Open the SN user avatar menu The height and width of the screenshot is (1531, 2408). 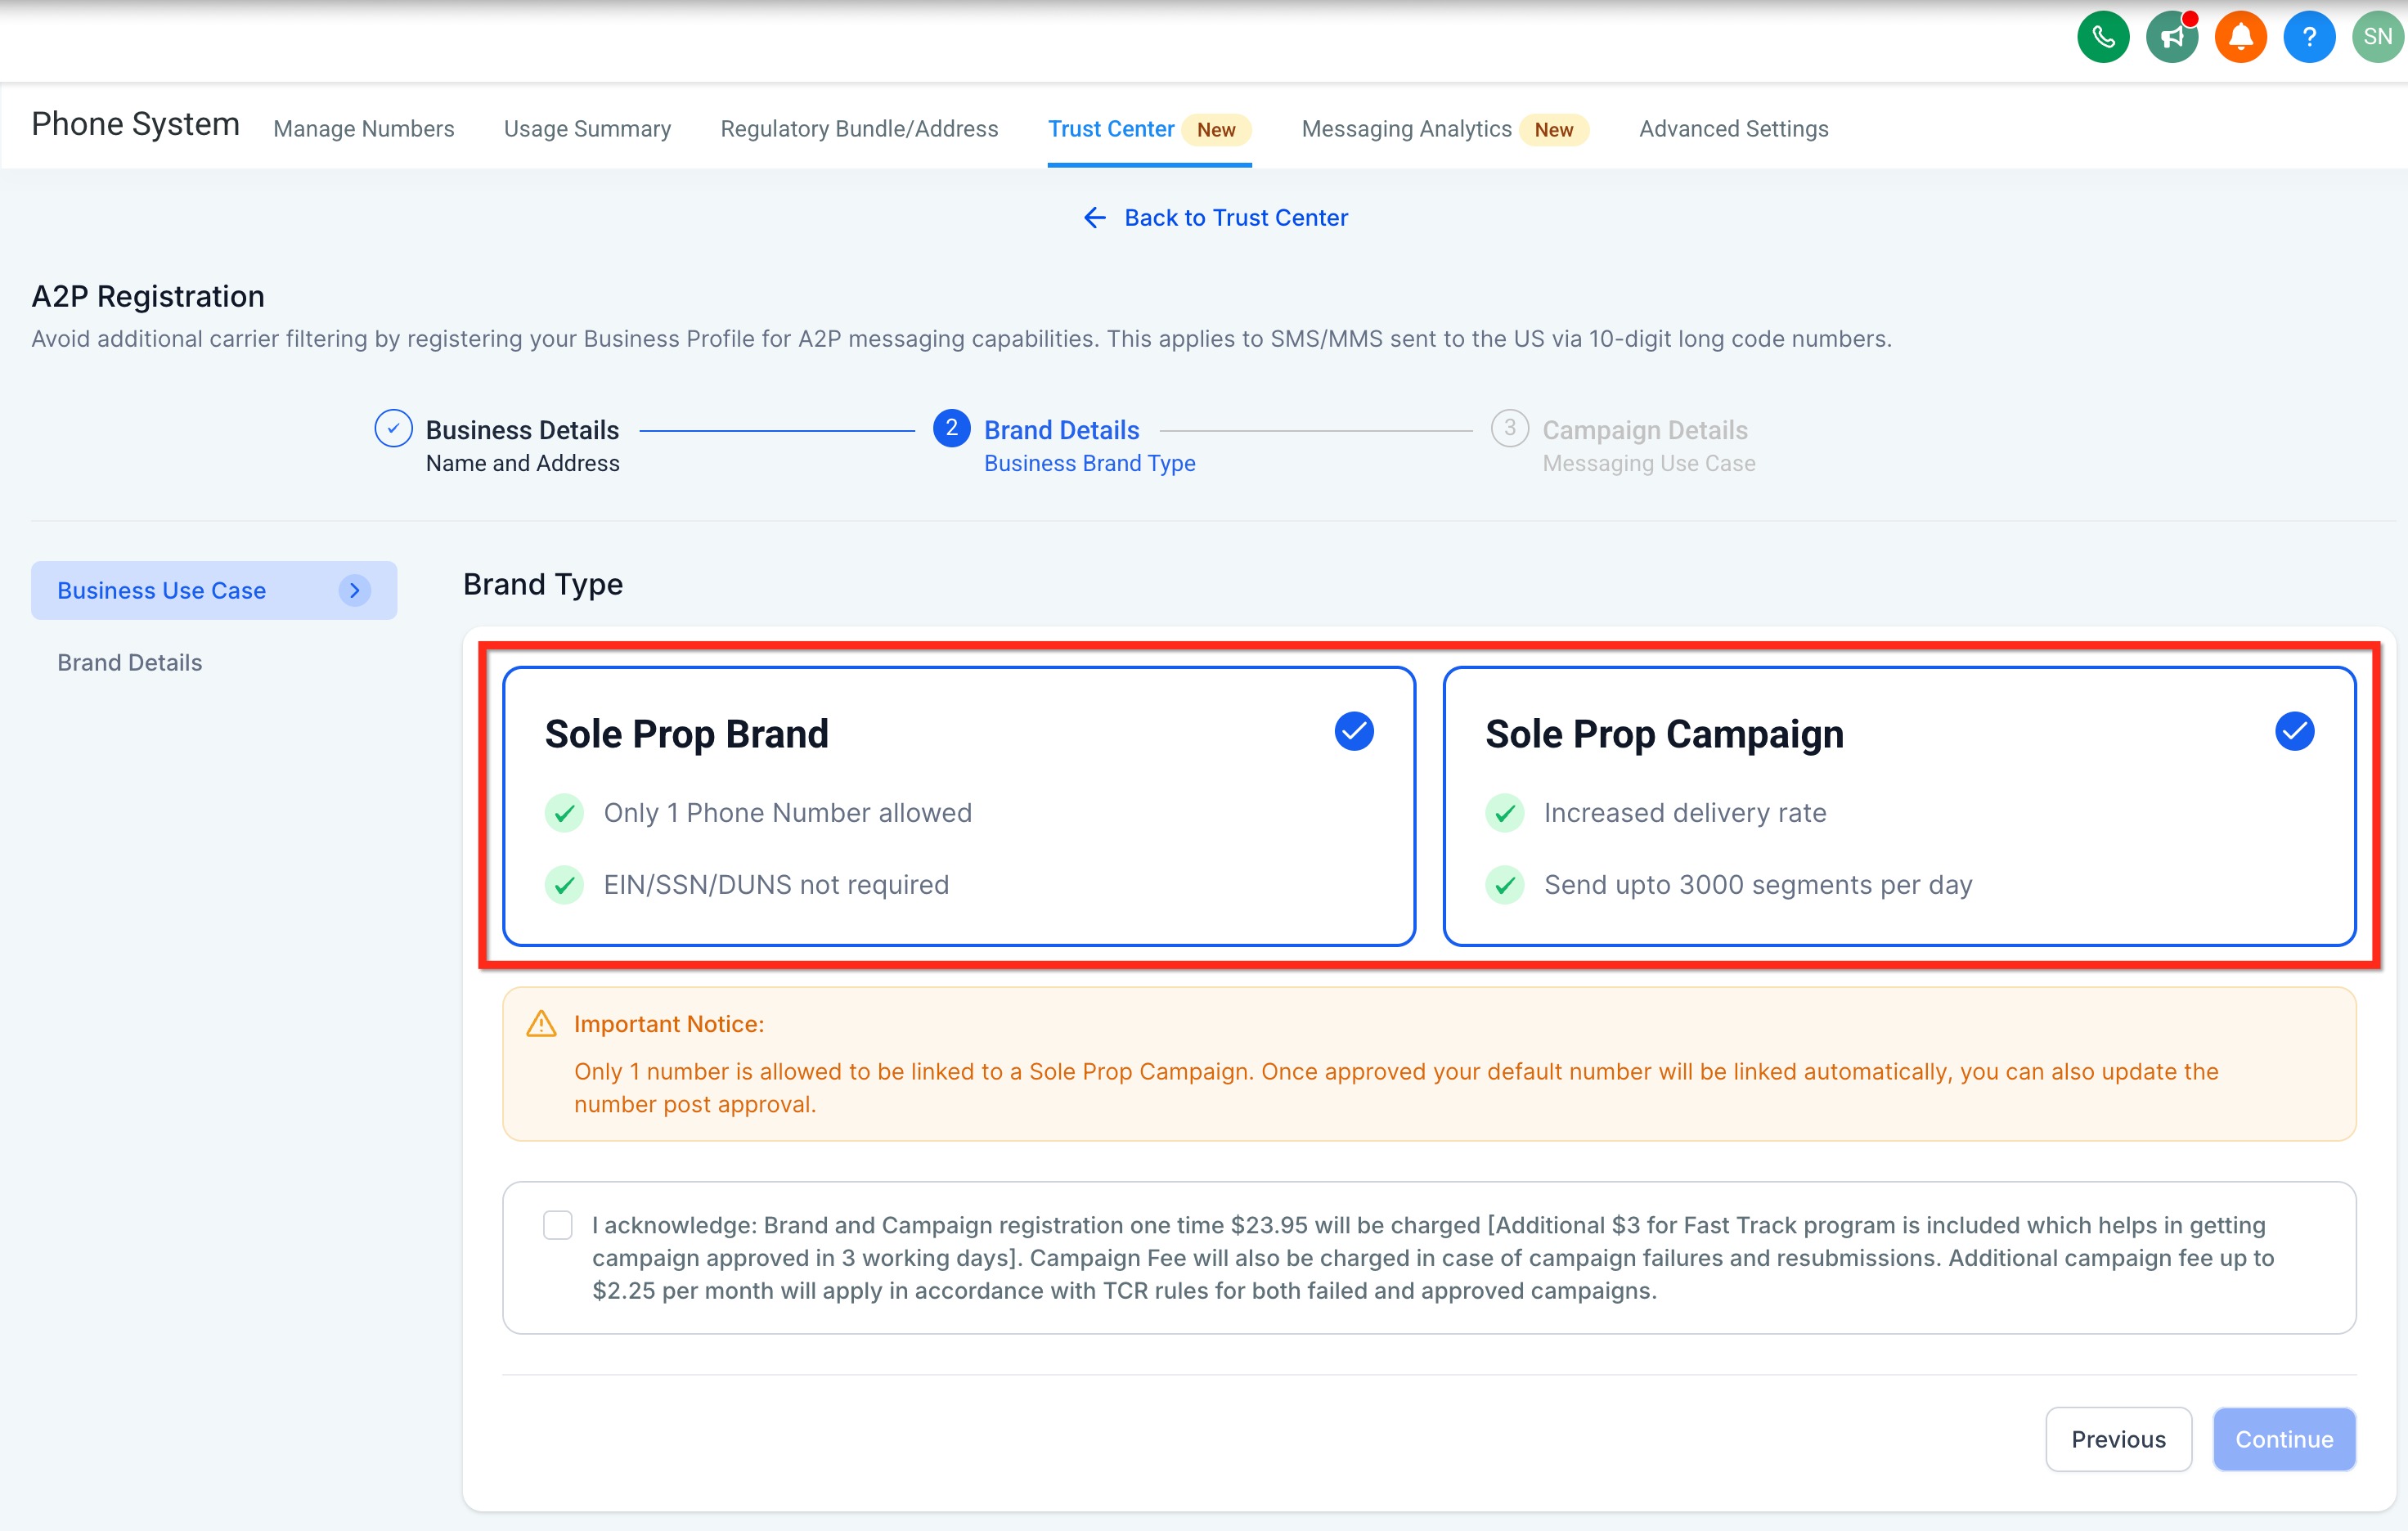[x=2376, y=38]
